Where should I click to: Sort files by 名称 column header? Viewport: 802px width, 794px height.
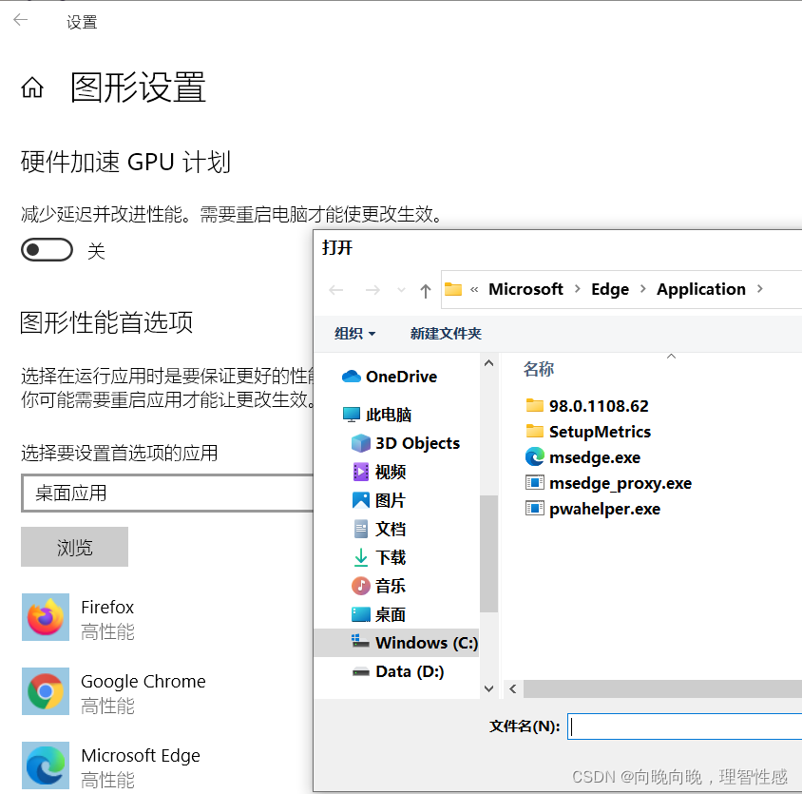539,369
